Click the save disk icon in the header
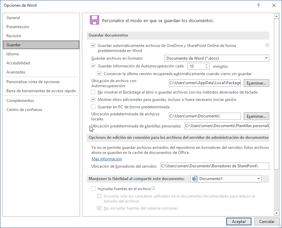 tap(94, 20)
